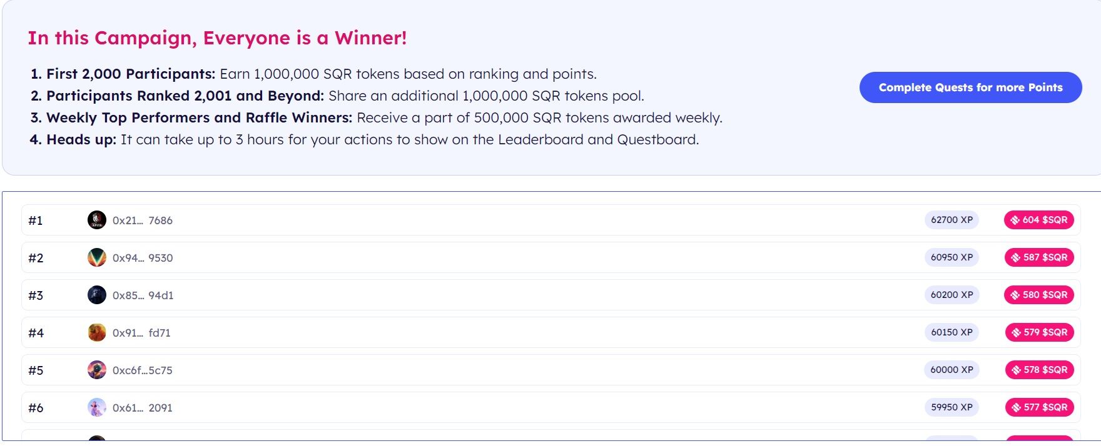Select the 579 $SQR token badge
Screen dimensions: 1101x446
pyautogui.click(x=1040, y=332)
